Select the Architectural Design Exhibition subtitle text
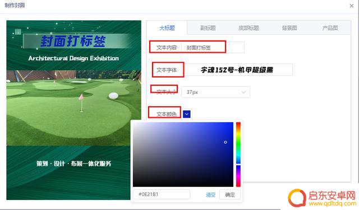 pyautogui.click(x=73, y=58)
